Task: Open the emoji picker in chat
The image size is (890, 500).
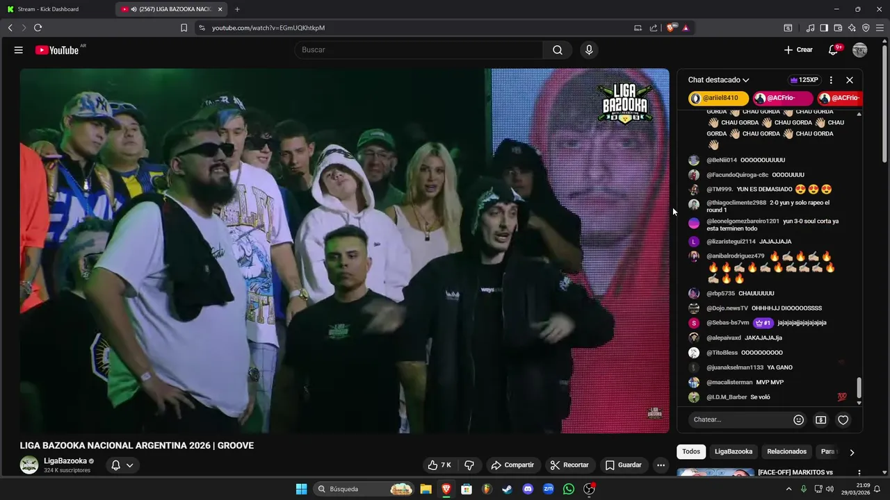Action: 798,419
